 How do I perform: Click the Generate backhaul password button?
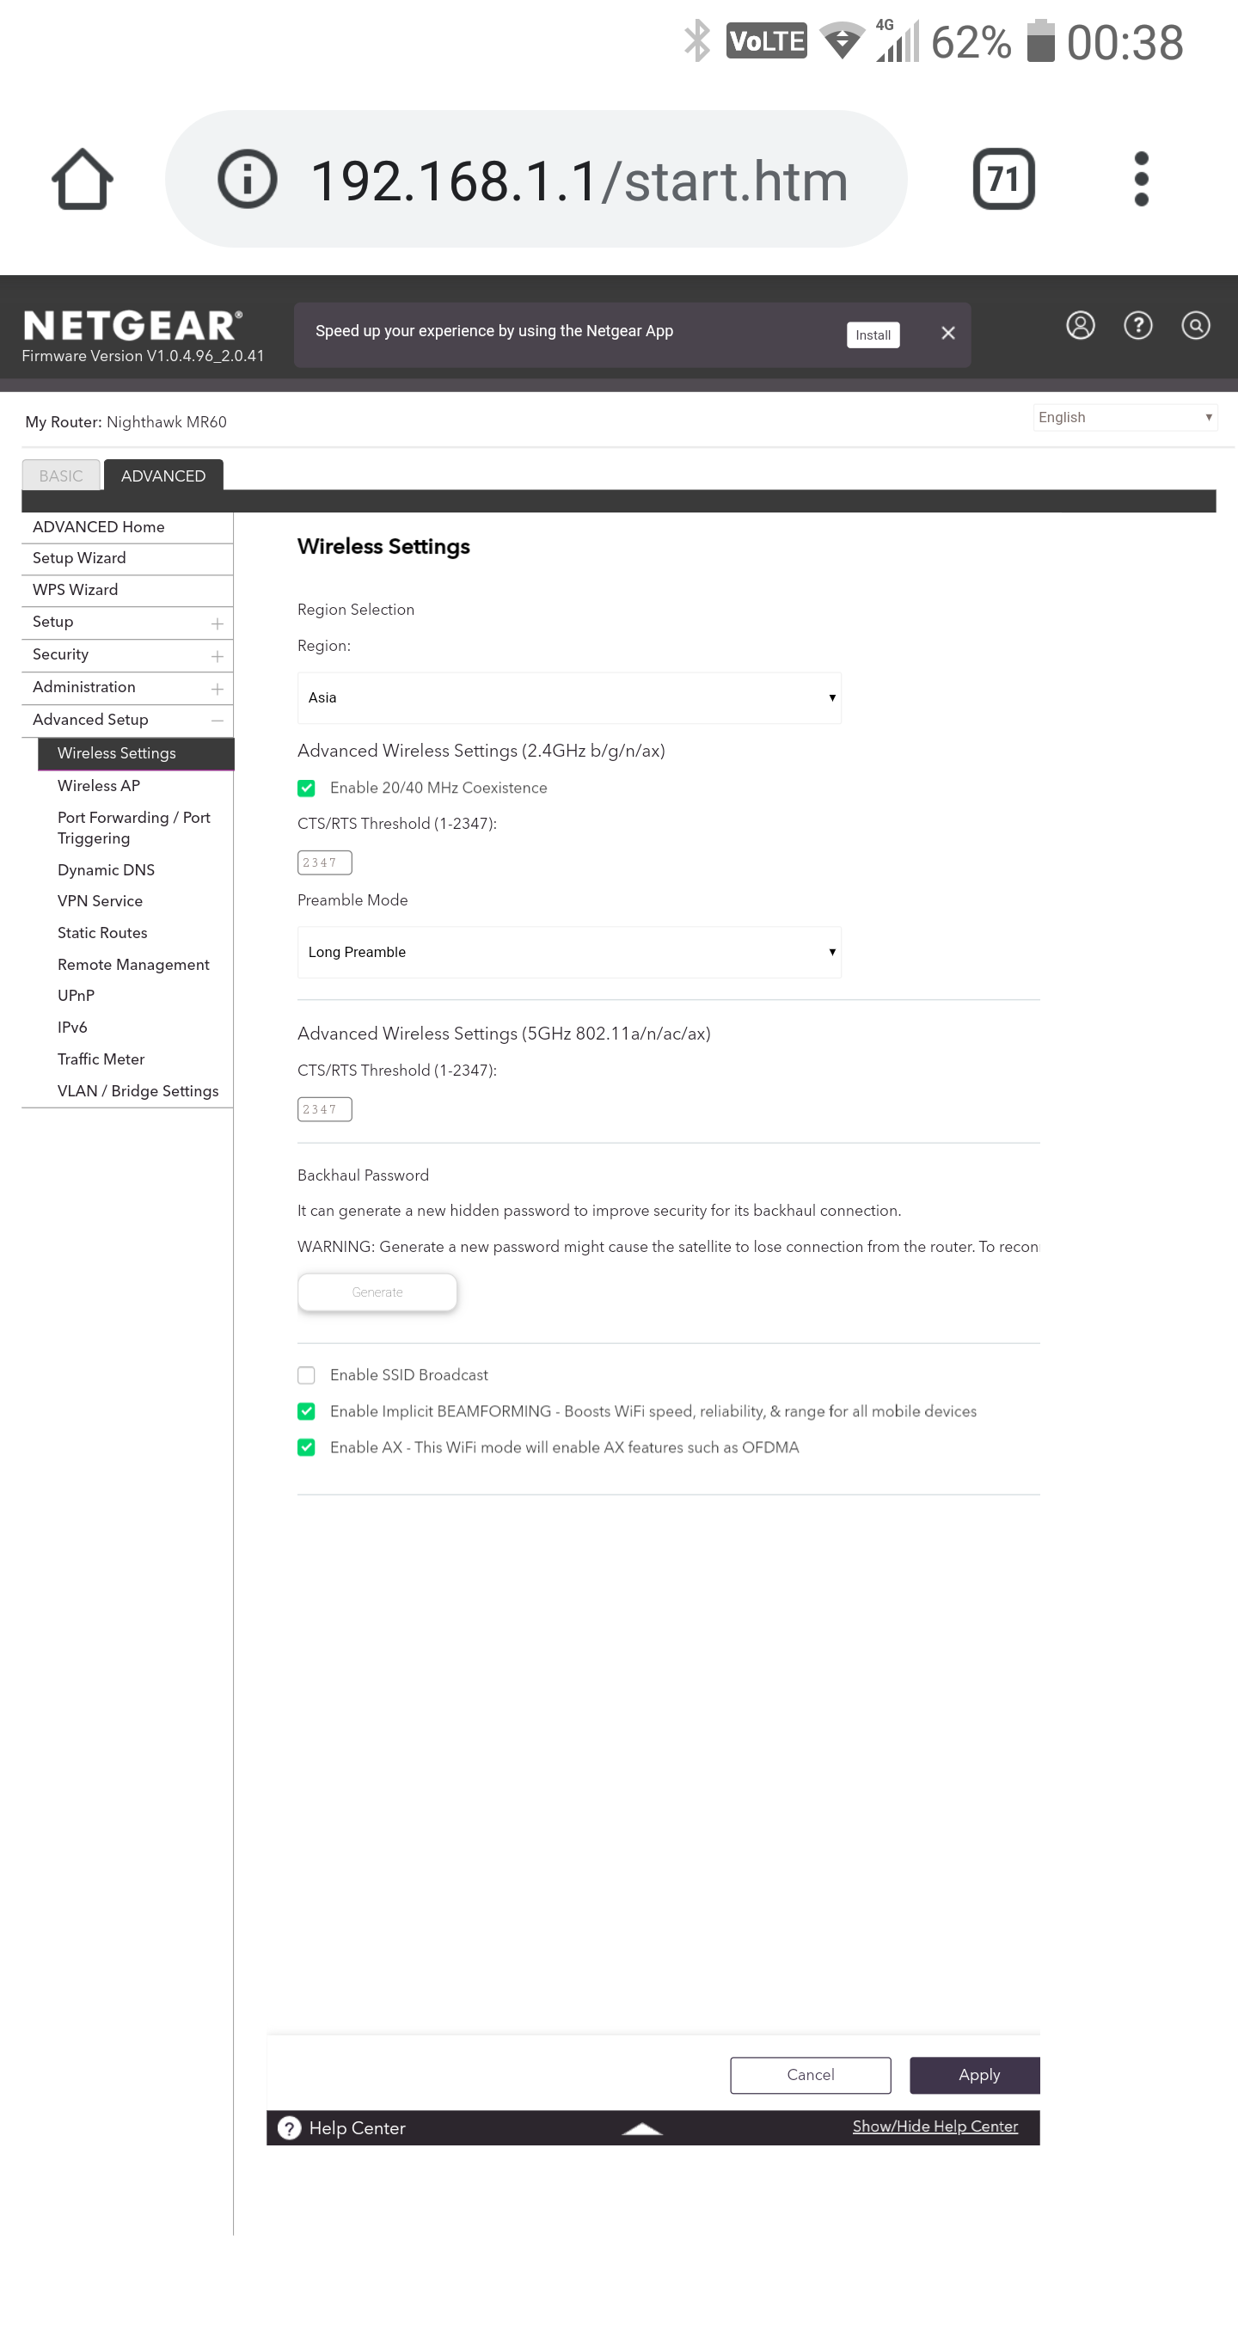pos(377,1292)
